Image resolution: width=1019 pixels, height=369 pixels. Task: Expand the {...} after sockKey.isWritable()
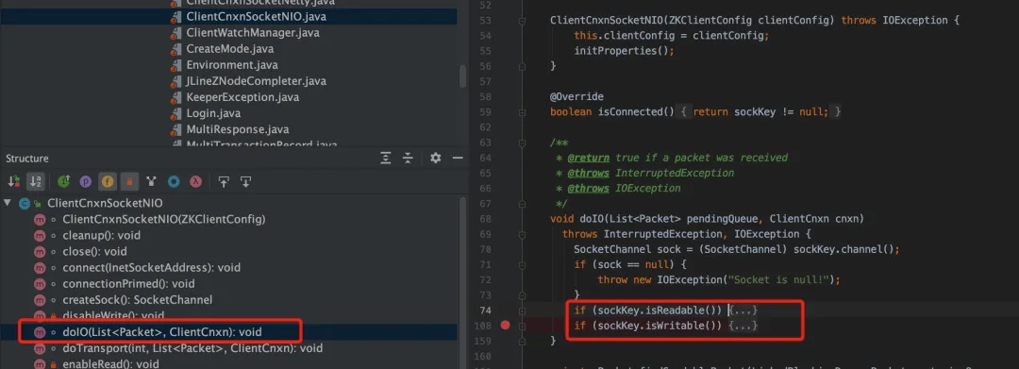coord(743,325)
